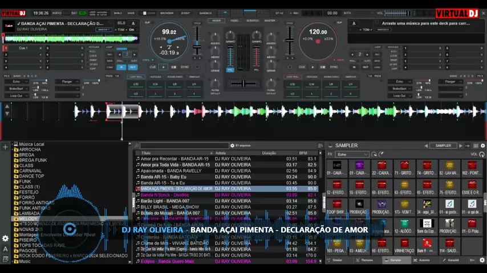
Task: Eject the right deck
Action: (354, 23)
